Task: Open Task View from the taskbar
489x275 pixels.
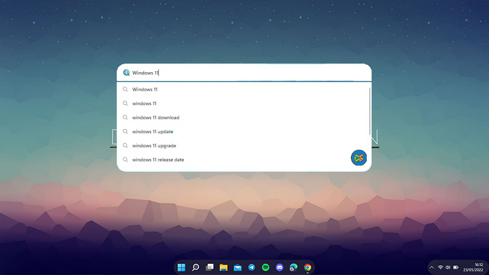Action: click(x=210, y=268)
